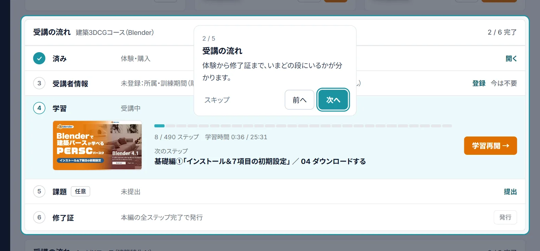The width and height of the screenshot is (540, 251).
Task: Click the 体験・購入 text
Action: pos(136,59)
